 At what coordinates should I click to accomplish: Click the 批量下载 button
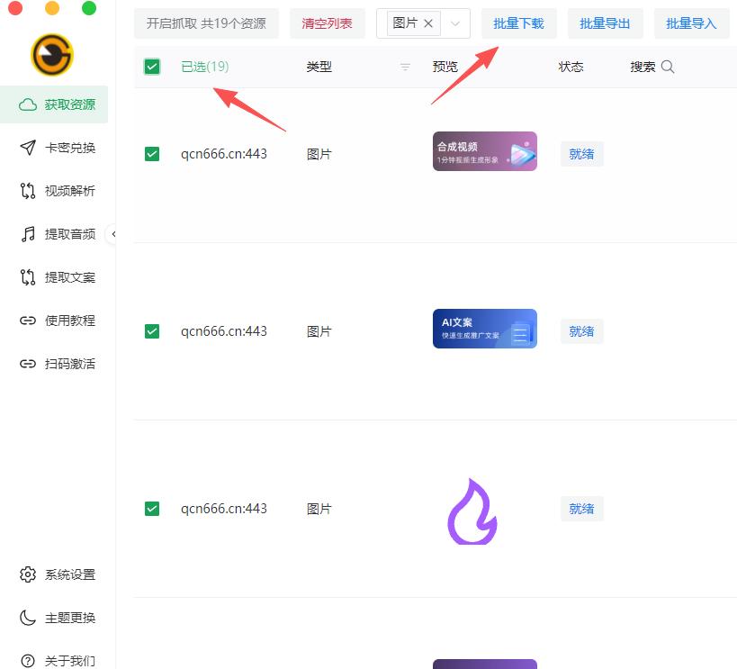[518, 23]
